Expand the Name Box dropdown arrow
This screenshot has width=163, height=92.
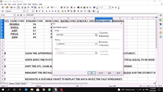tap(15, 15)
